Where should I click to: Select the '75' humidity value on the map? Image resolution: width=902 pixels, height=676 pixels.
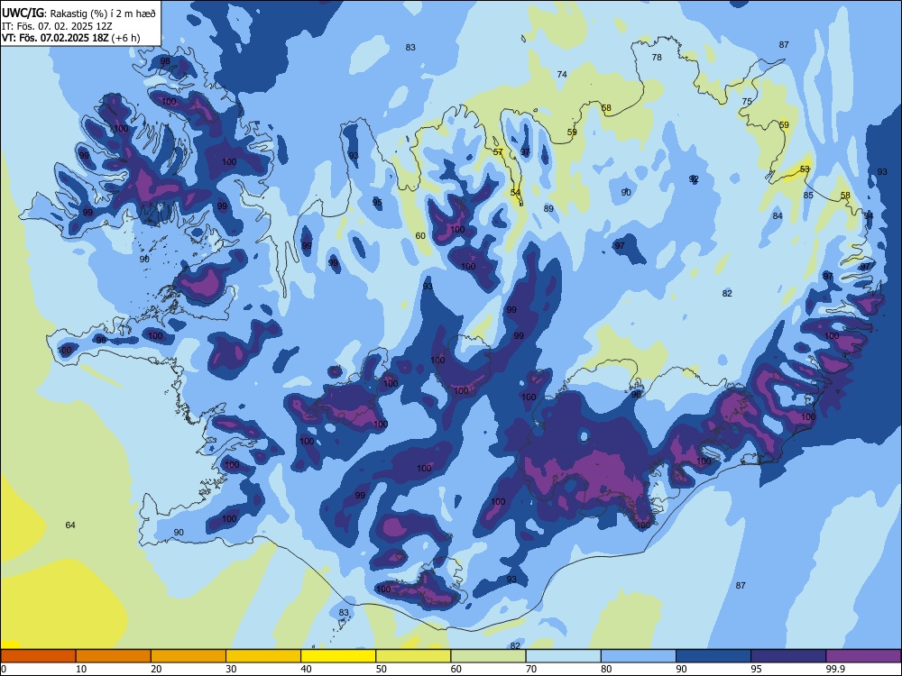click(747, 101)
